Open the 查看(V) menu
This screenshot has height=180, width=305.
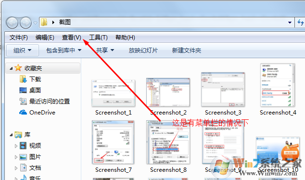tap(71, 38)
